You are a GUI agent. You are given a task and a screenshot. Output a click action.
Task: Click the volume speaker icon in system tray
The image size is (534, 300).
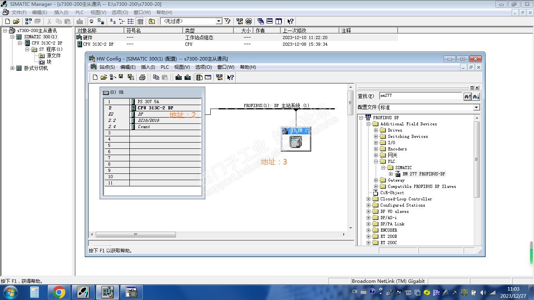coord(483,292)
